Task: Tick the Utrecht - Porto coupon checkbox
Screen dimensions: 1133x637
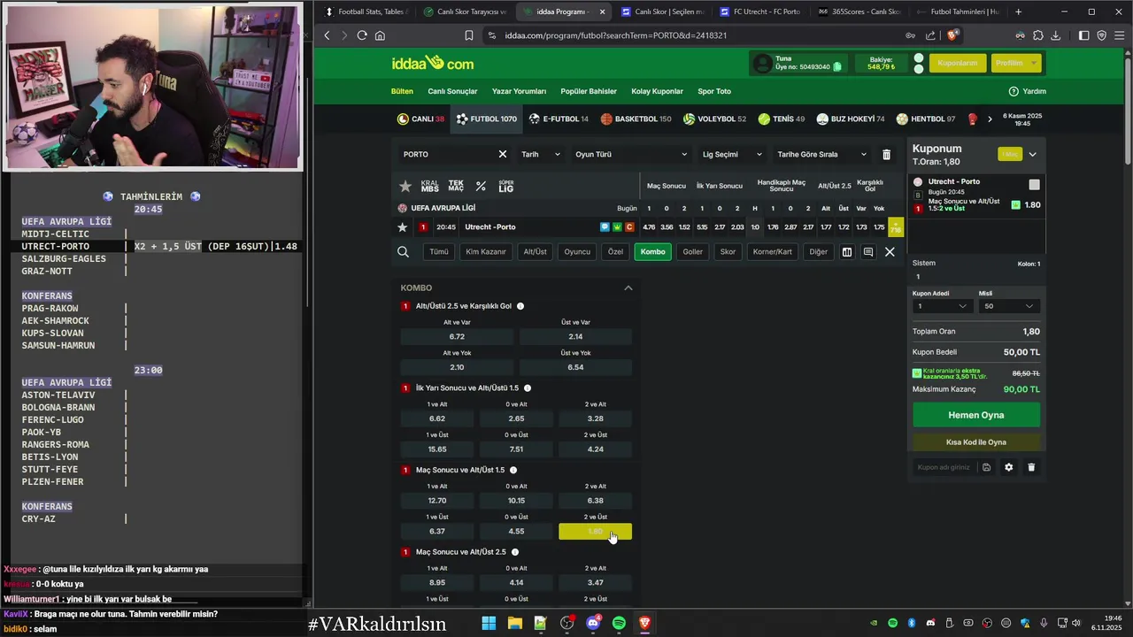Action: click(1034, 184)
